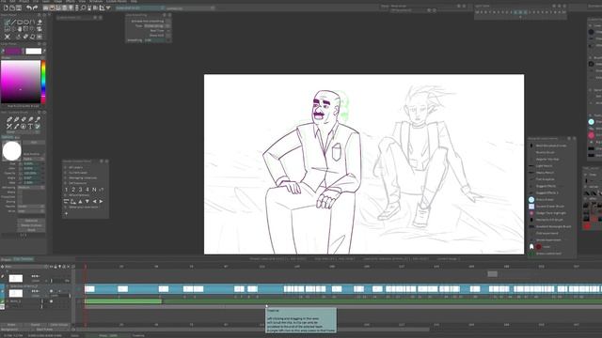
Task: Click custom panel button N
Action: 94,190
